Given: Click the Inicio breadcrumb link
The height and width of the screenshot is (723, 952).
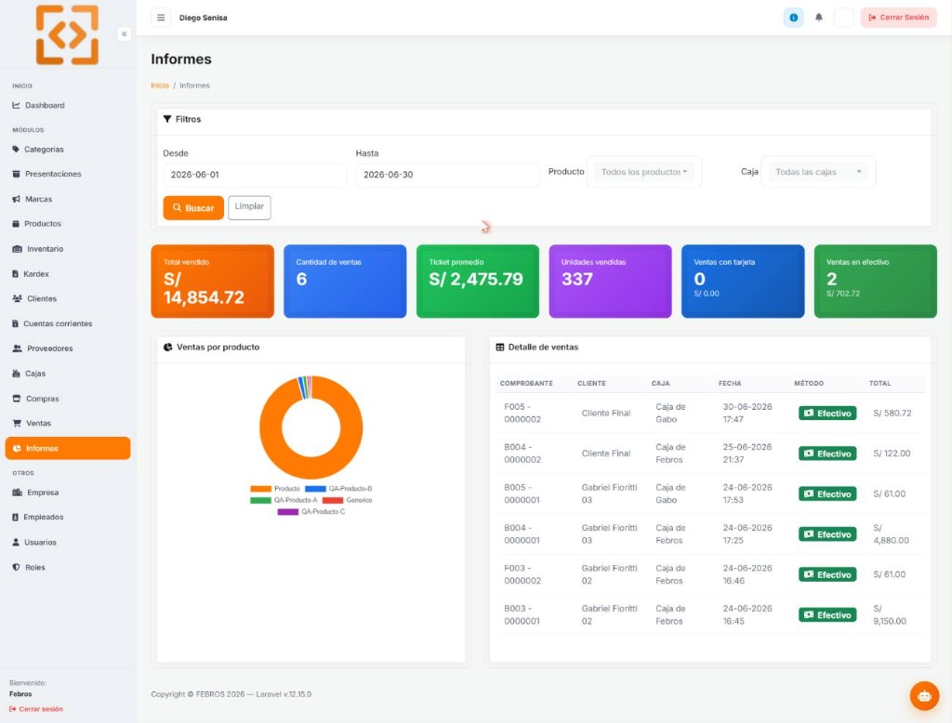Looking at the screenshot, I should click(x=160, y=85).
